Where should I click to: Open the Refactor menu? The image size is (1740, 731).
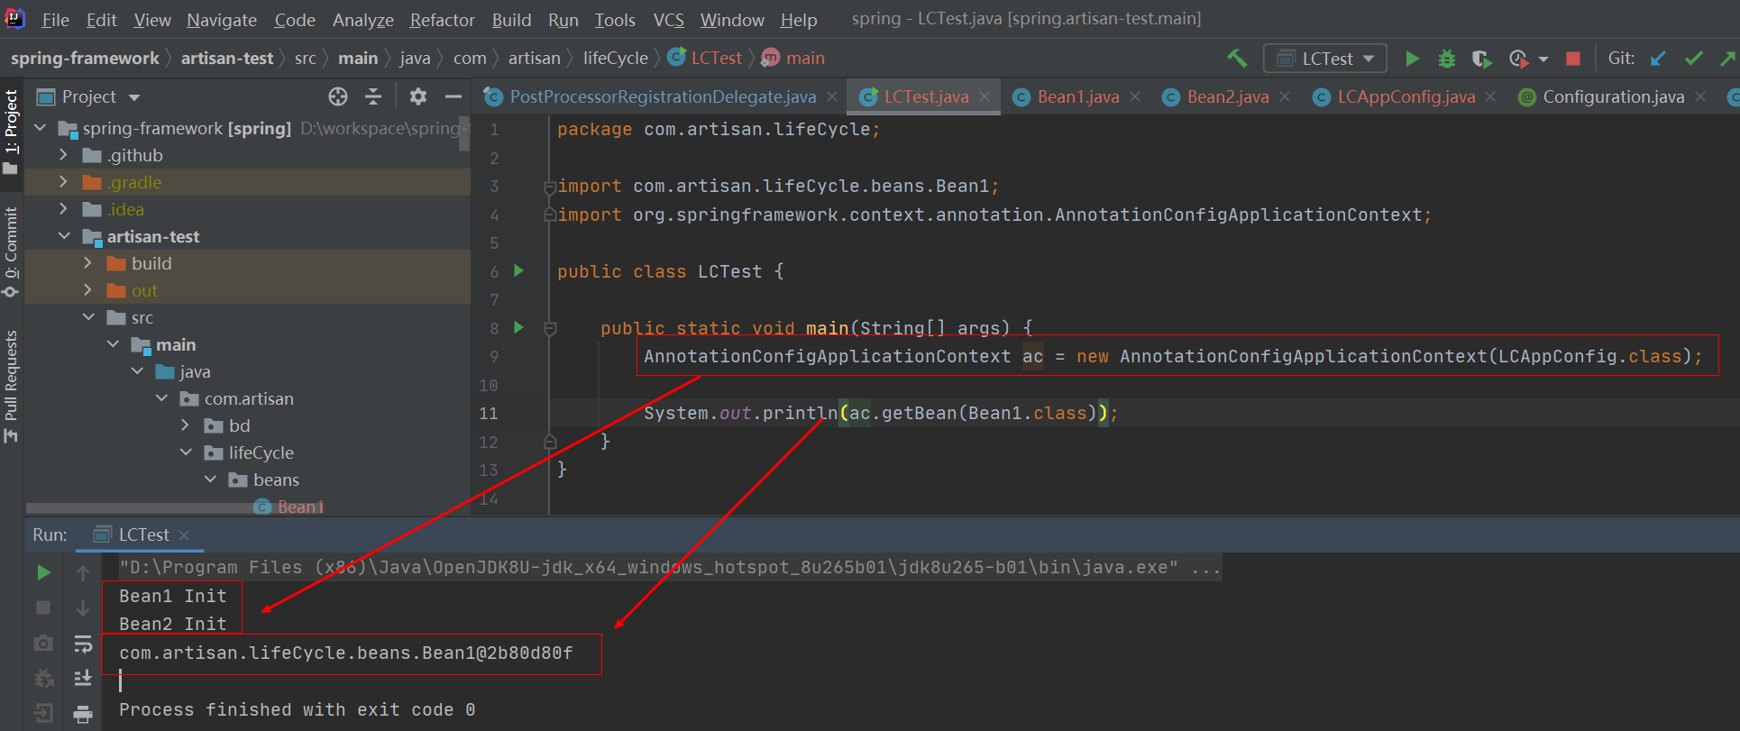pos(442,20)
